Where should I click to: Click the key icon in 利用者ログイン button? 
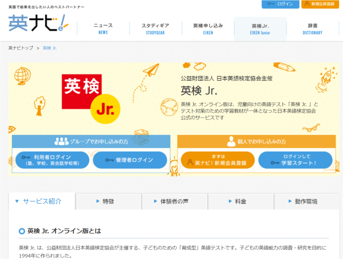tap(26, 157)
